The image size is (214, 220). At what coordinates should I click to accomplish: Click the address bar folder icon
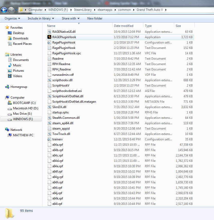[21, 10]
